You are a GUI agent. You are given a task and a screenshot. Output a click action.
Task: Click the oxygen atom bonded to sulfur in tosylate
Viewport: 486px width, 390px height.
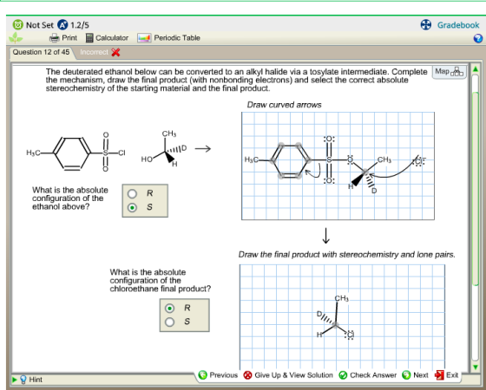click(x=350, y=159)
